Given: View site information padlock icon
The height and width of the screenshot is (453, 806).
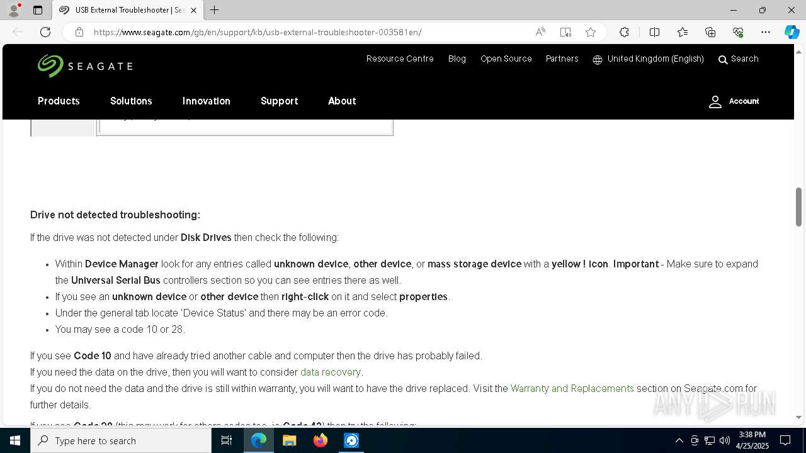Looking at the screenshot, I should pyautogui.click(x=79, y=32).
